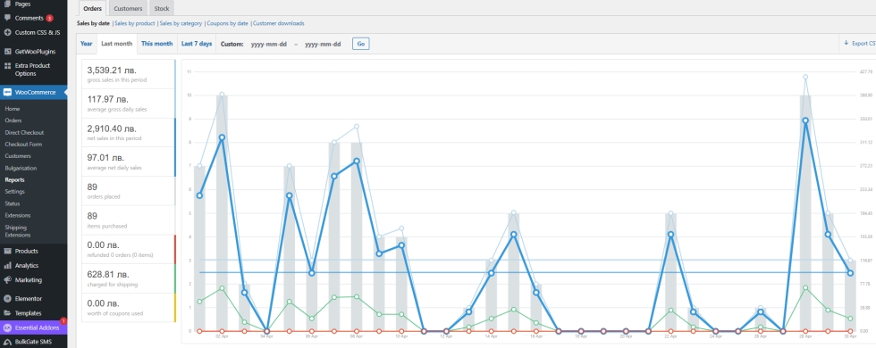This screenshot has height=348, width=876.
Task: Click the Comments notification count badge
Action: 50,19
